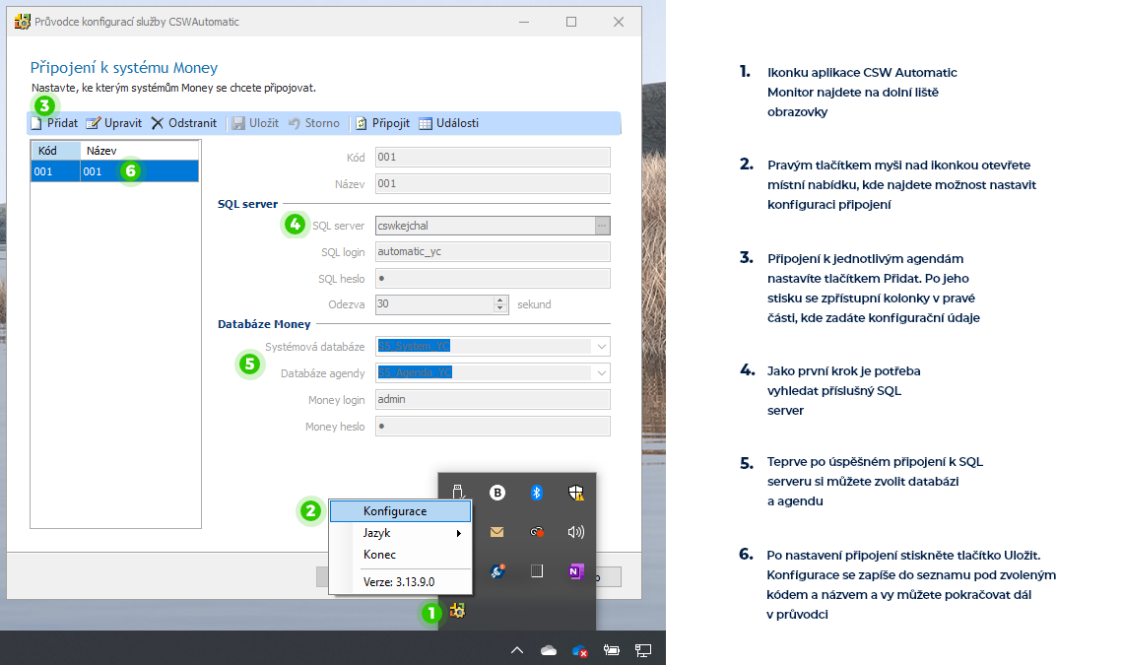Screen dimensions: 1123x665
Task: Click the grey OneDrive cloud taskbar icon
Action: [x=549, y=650]
